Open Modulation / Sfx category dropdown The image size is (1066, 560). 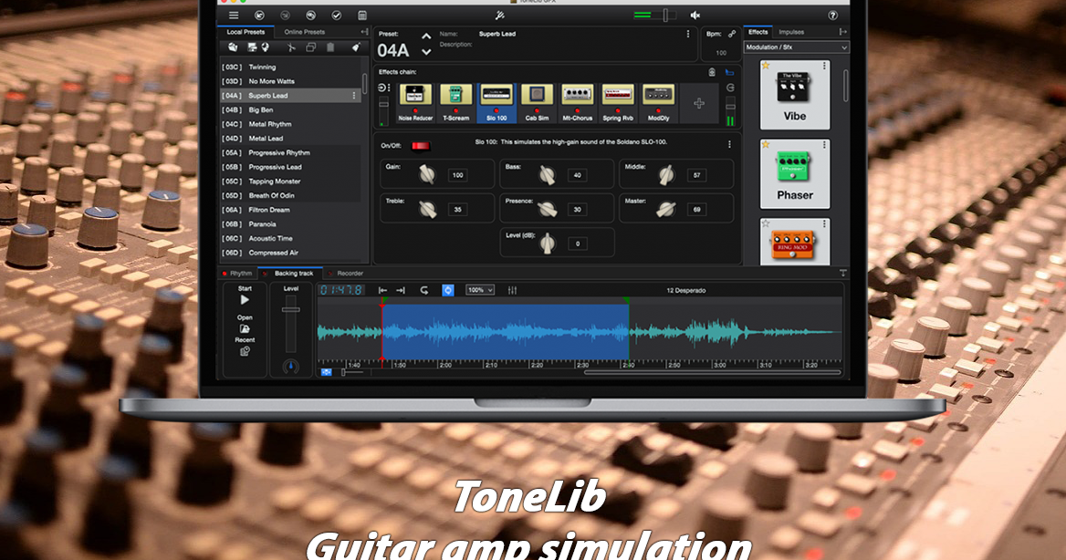point(796,47)
